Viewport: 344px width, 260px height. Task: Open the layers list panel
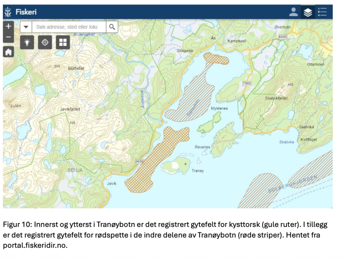(308, 12)
